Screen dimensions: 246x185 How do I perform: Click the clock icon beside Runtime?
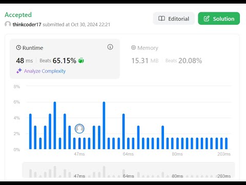(x=18, y=48)
